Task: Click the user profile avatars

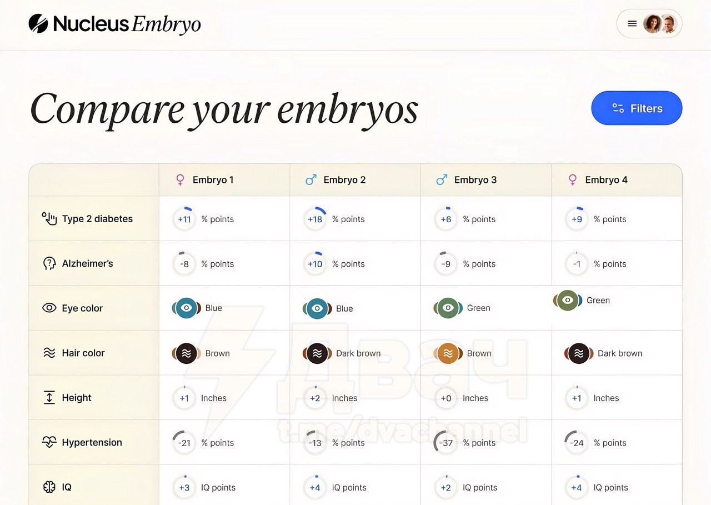Action: click(660, 24)
